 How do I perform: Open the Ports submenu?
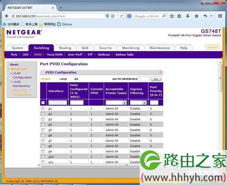pos(14,54)
